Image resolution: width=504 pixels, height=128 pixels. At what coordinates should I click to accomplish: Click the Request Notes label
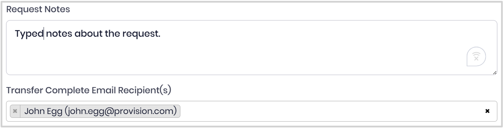point(38,9)
